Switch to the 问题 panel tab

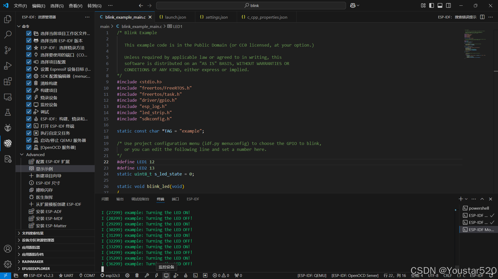pos(105,199)
